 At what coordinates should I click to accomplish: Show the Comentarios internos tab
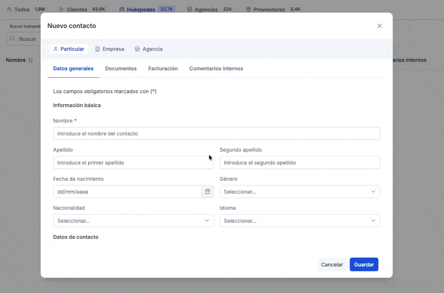coord(216,68)
